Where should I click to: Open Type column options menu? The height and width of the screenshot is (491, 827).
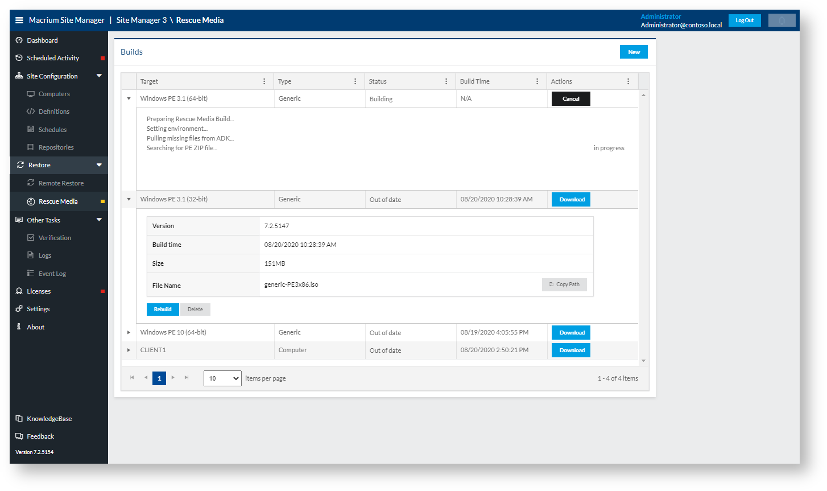tap(355, 81)
